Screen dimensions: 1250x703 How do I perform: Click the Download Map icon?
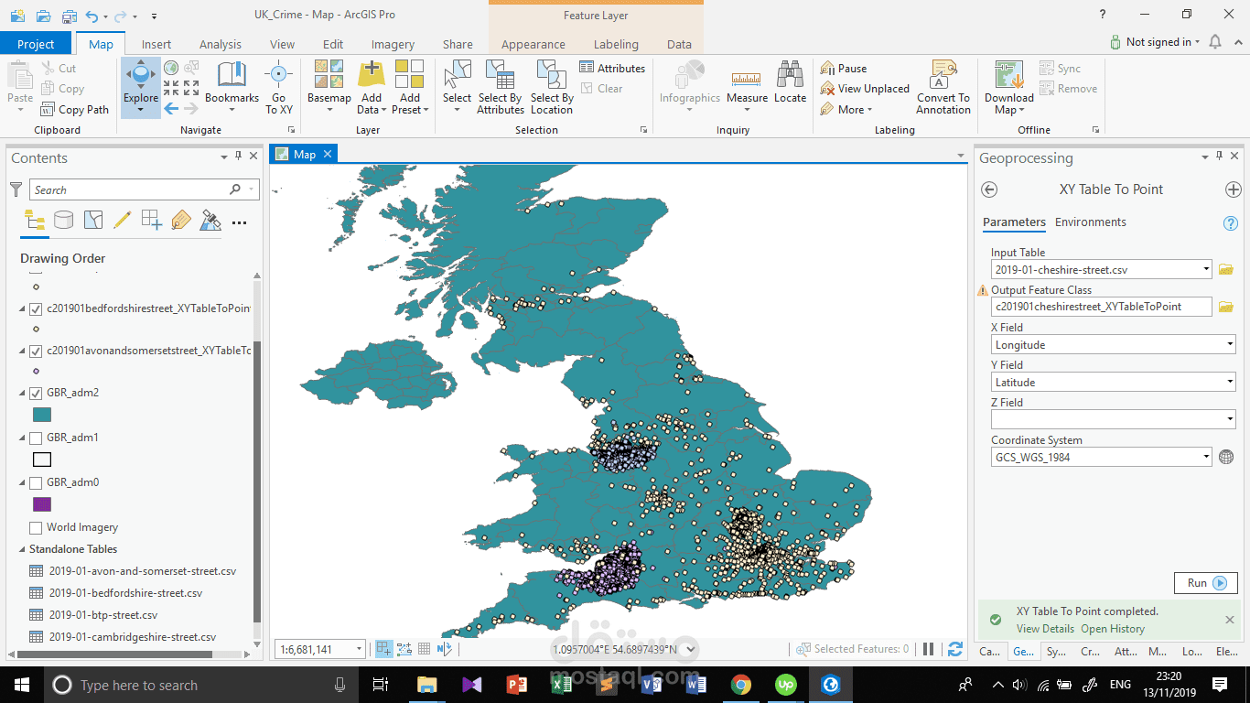[x=1008, y=76]
